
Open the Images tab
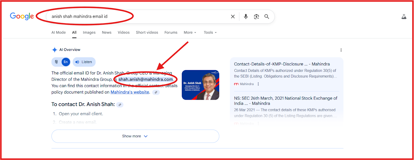(x=89, y=32)
